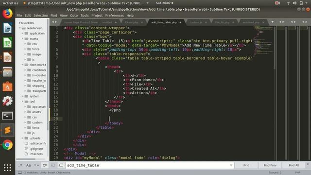This screenshot has width=311, height=175.
Task: Select the .gitignore file
Action: [x=36, y=149]
